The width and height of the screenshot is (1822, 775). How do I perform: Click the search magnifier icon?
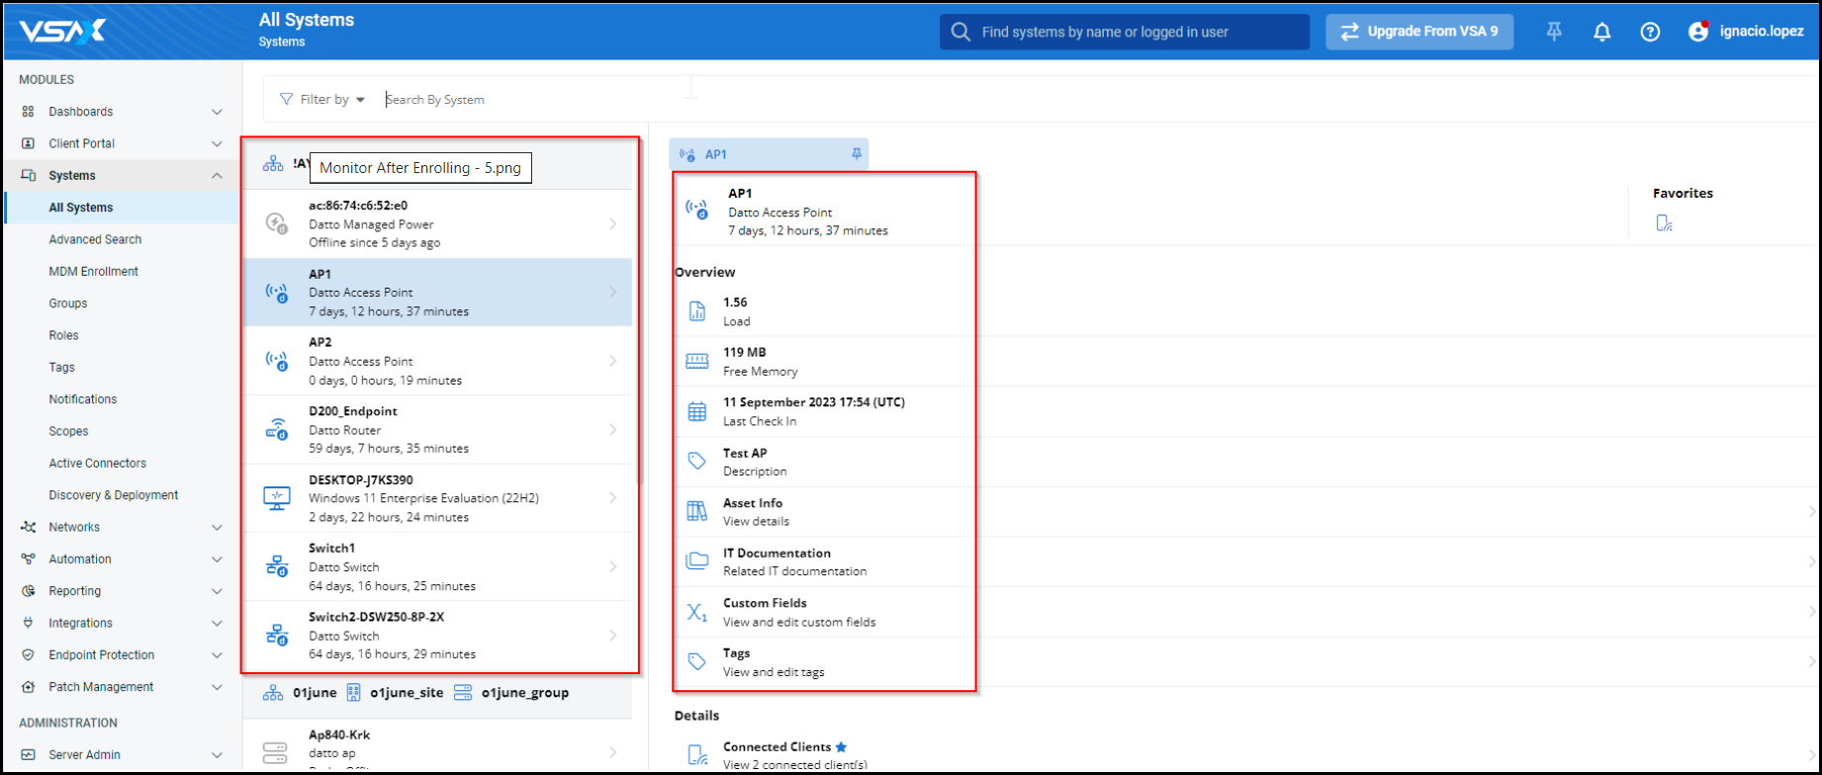(960, 32)
